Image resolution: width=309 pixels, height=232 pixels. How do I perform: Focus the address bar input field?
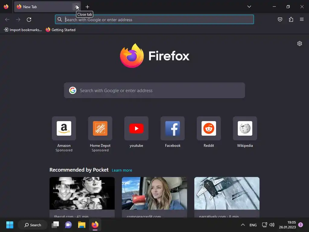154,20
